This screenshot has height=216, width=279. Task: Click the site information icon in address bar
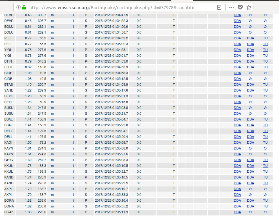pos(19,7)
